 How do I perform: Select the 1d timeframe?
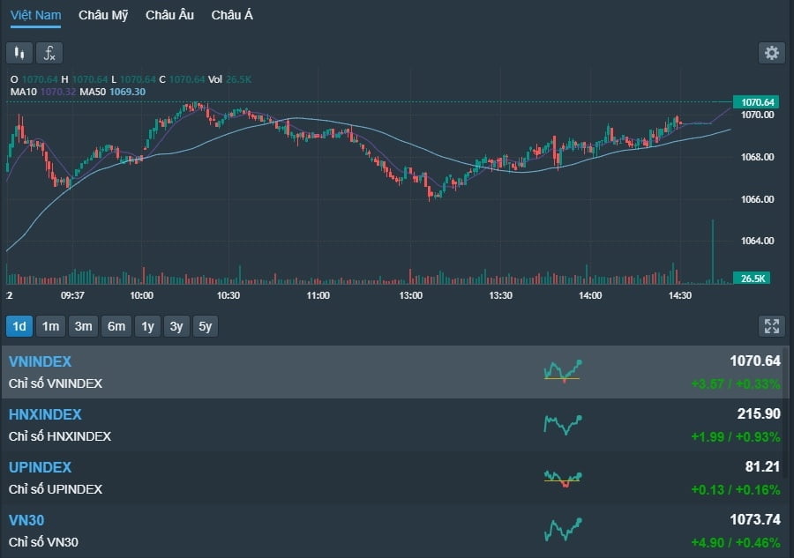19,326
